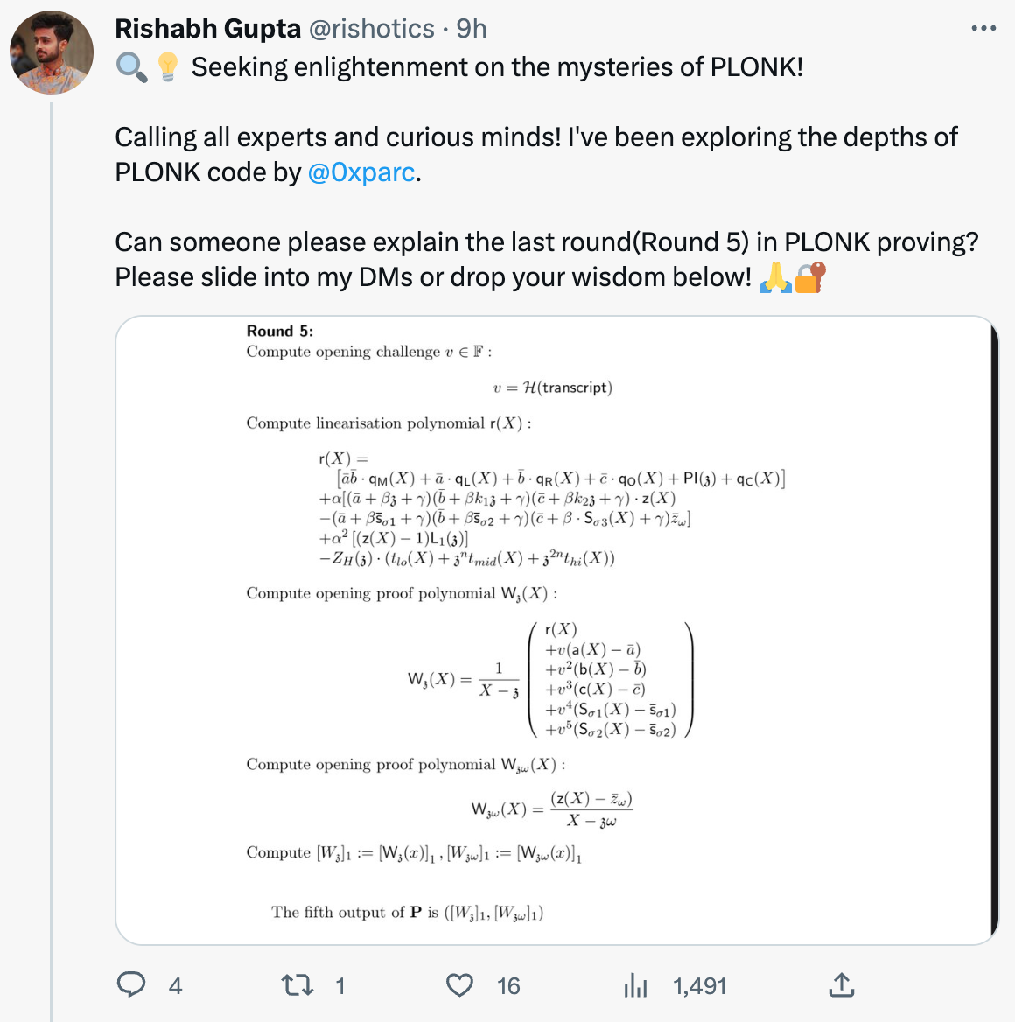Retweet the post using the repost arrows
1015x1022 pixels.
pos(299,985)
